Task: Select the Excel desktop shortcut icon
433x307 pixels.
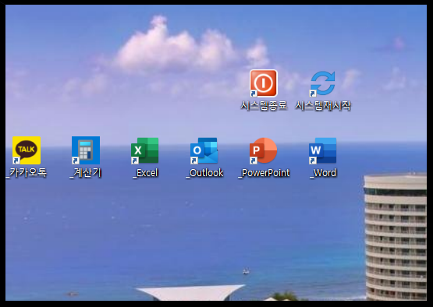Action: click(144, 150)
